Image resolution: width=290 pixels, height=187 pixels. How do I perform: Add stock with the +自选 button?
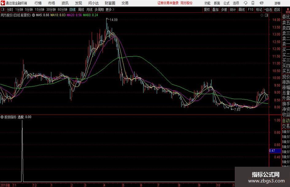(268, 10)
